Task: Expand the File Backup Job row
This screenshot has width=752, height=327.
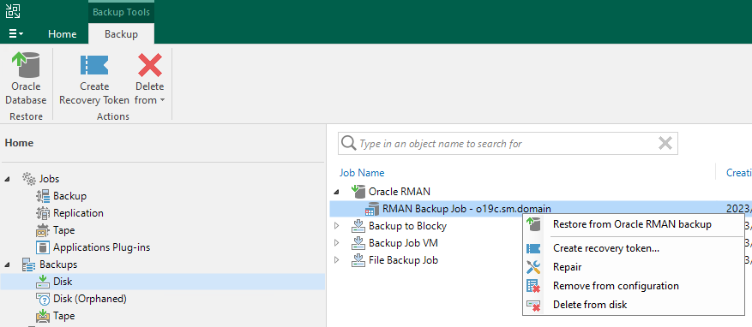Action: pyautogui.click(x=336, y=260)
